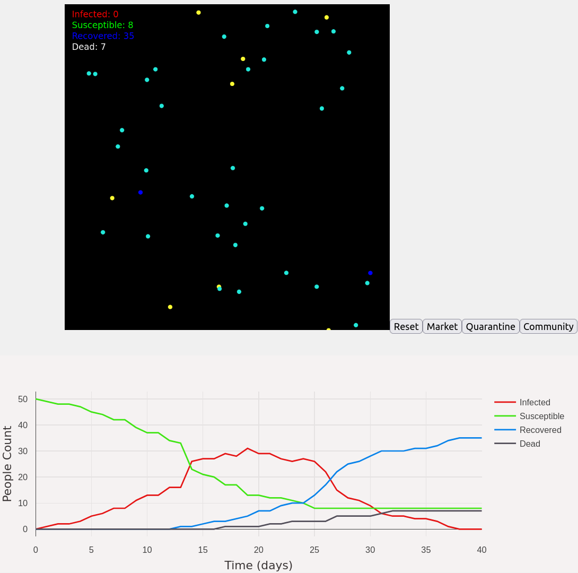
Task: Toggle the Susceptible series legend label
Action: tap(541, 416)
